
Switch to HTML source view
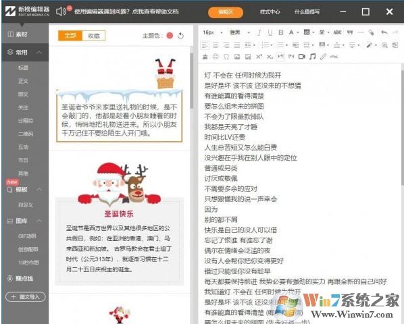334,57
